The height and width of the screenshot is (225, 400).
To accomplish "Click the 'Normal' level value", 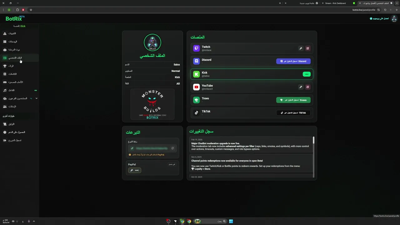I will [x=176, y=71].
